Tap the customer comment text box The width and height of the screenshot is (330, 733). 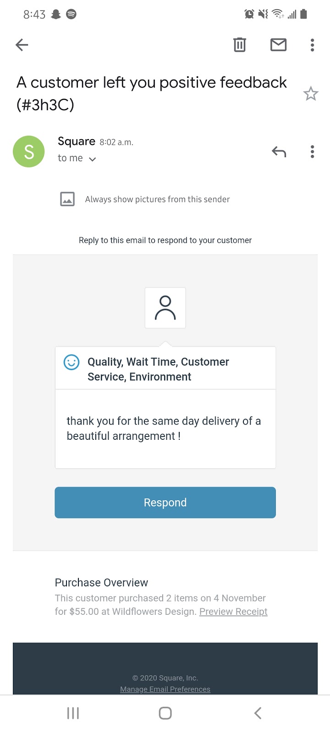(165, 429)
